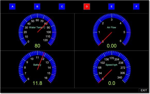Switch to page B button
This screenshot has width=150, height=94.
click(x=37, y=7)
